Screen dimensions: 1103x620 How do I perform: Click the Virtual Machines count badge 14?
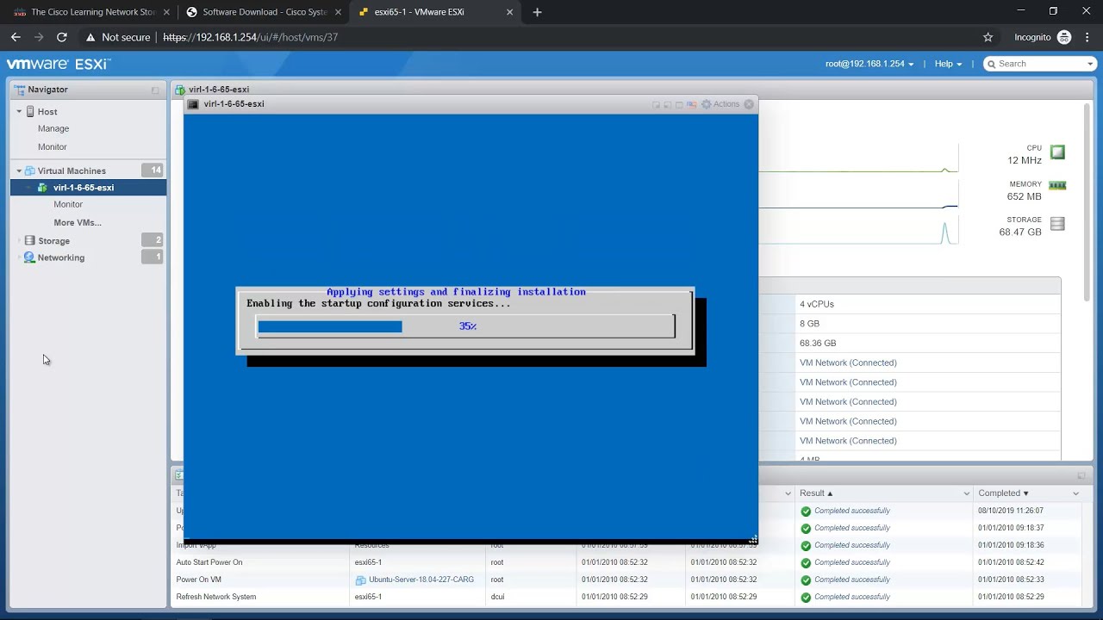(x=153, y=170)
